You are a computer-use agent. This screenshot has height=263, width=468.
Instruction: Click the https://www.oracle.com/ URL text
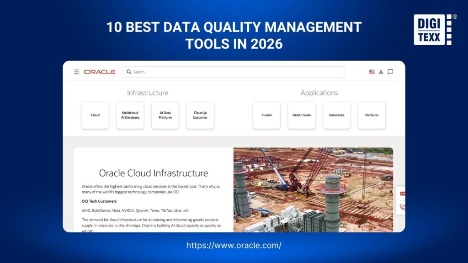(234, 245)
